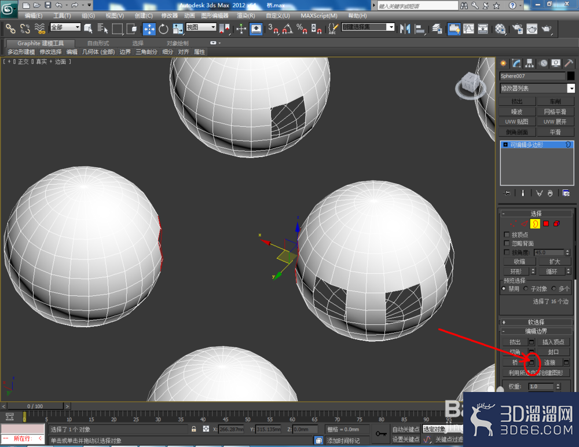Viewport: 579px width, 447px height.
Task: Activate the Select and Move tool
Action: [149, 28]
